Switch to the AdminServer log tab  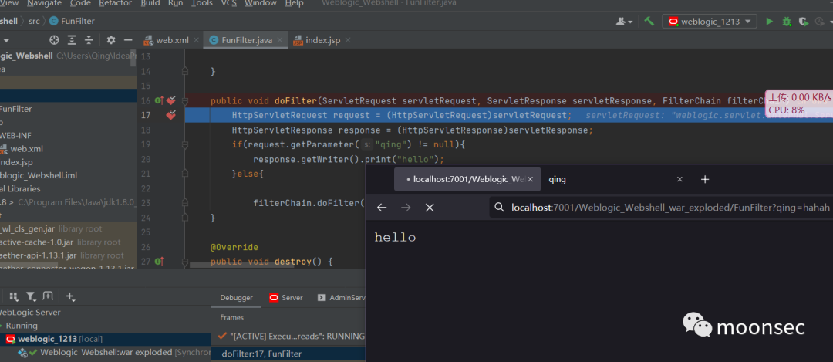point(342,298)
